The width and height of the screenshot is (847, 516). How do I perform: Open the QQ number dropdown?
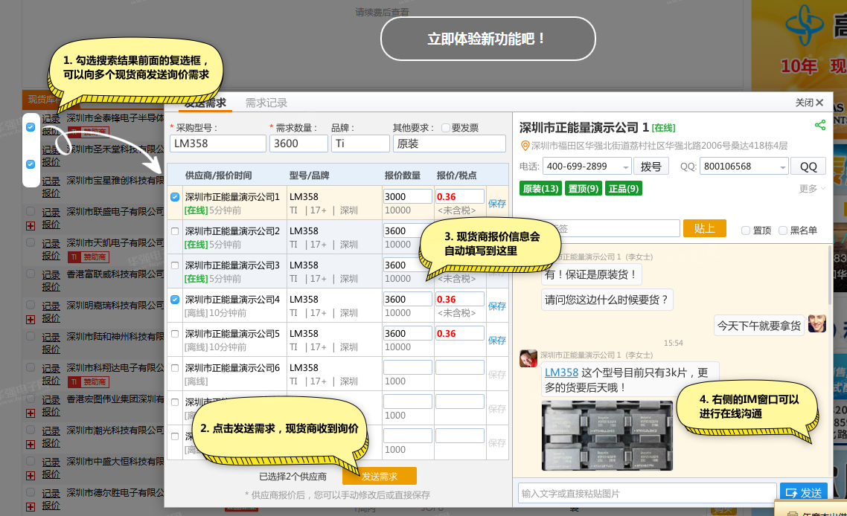(x=783, y=167)
